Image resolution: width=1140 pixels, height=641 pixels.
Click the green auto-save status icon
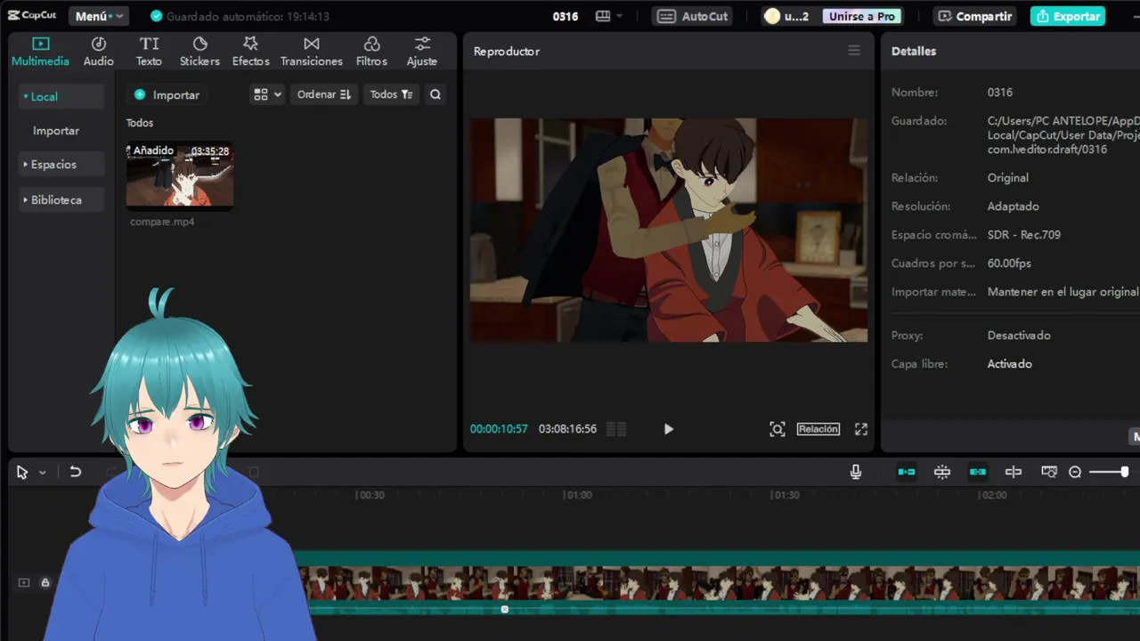pyautogui.click(x=157, y=16)
